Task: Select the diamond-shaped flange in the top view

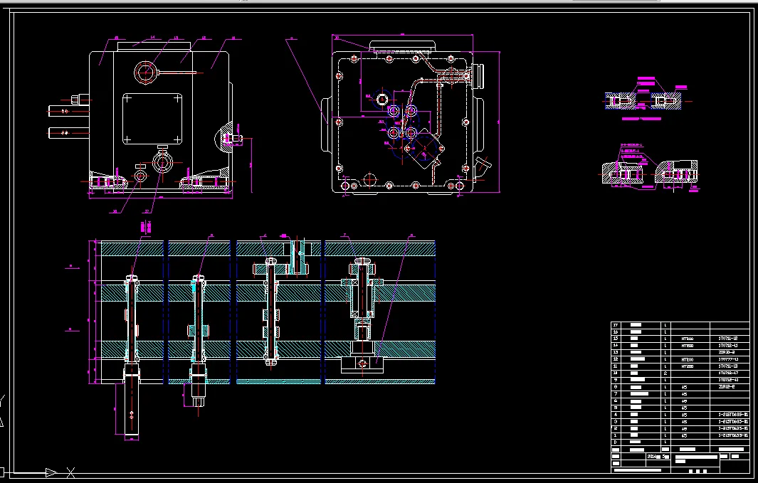Action: (424, 148)
